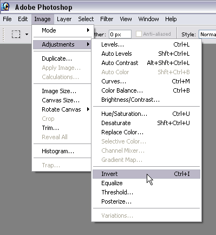Select the Rectangular Marquee tool icon

[16, 34]
